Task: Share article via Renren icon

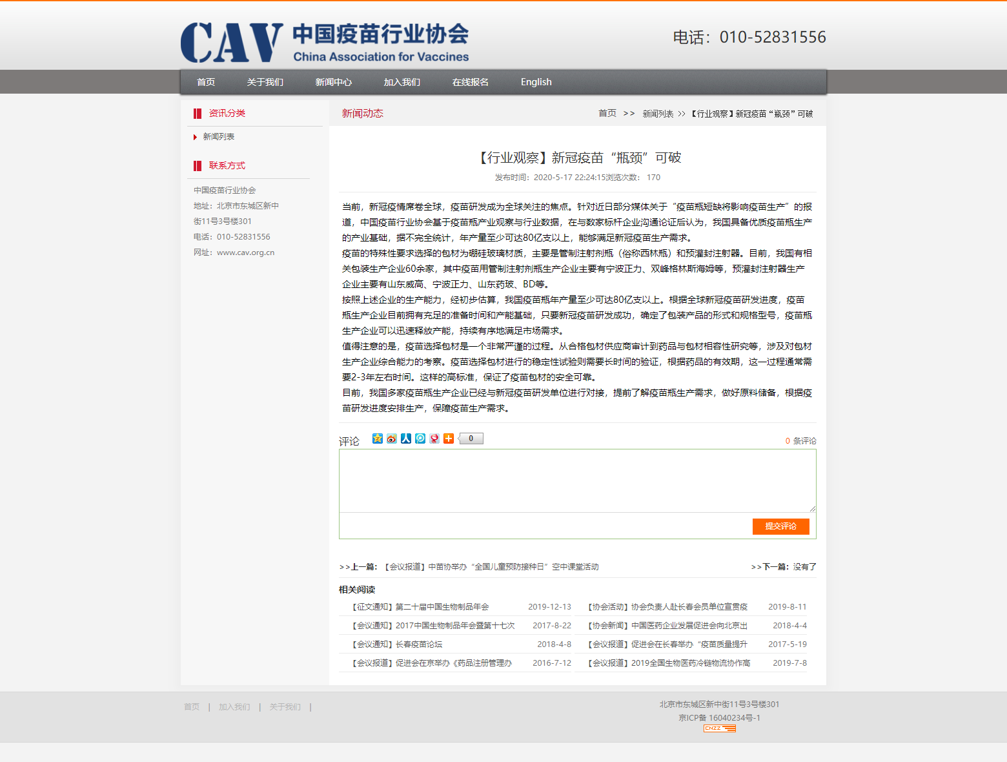Action: point(406,438)
